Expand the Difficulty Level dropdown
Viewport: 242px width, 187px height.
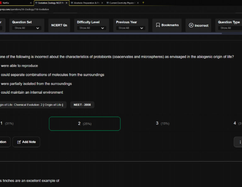[x=91, y=28]
